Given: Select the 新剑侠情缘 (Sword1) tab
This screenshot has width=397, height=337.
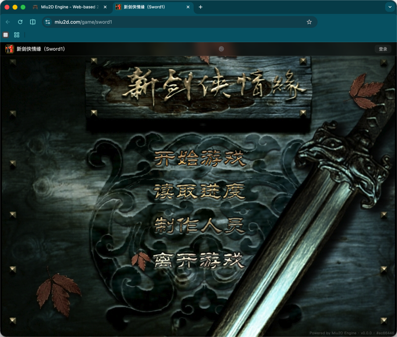Looking at the screenshot, I should coord(147,7).
